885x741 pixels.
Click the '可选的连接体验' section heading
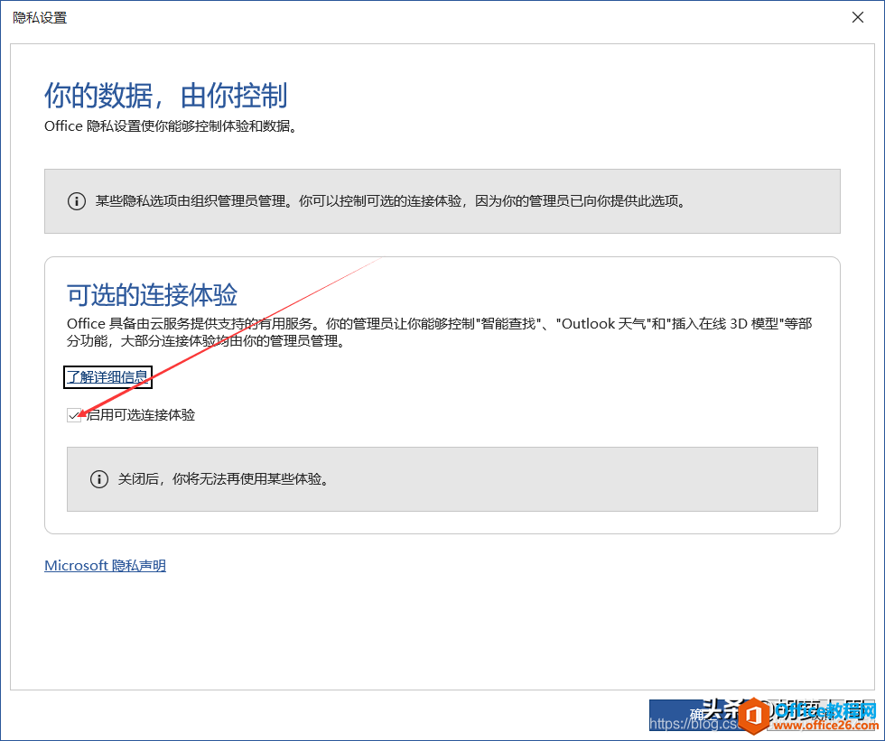coord(152,294)
